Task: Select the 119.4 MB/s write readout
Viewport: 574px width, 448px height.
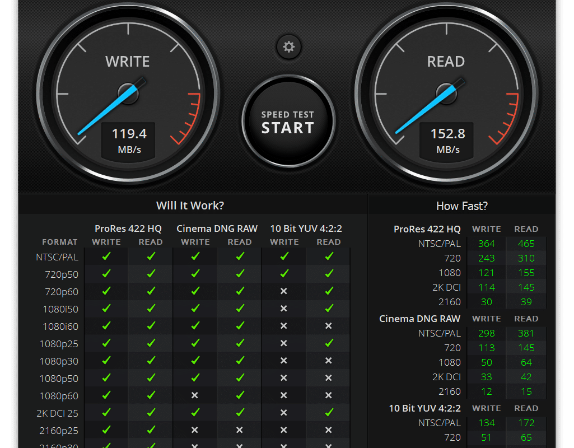Action: click(x=129, y=141)
